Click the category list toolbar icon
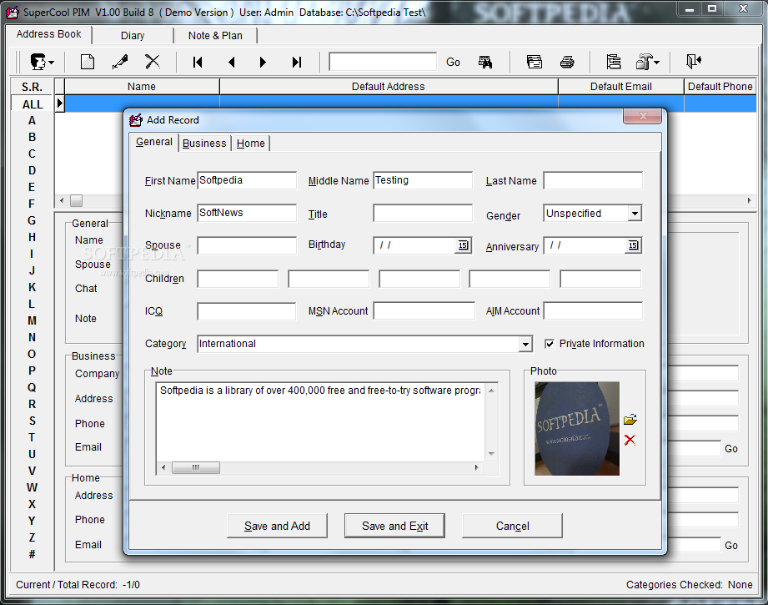768x605 pixels. (613, 62)
